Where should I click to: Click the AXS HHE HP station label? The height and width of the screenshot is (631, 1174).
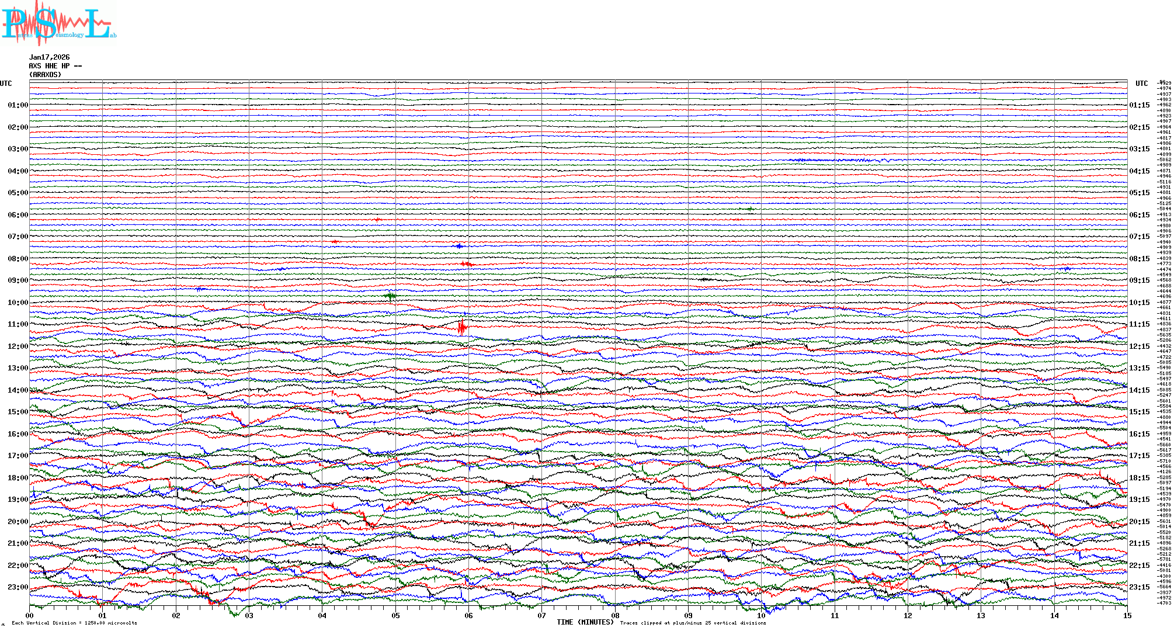tap(55, 66)
